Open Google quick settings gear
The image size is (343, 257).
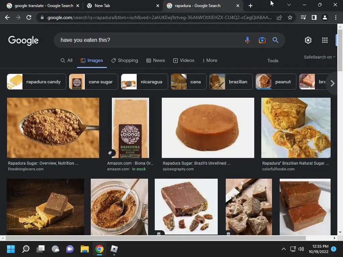click(x=308, y=40)
